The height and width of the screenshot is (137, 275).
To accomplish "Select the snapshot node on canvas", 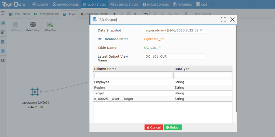I will 35,91.
